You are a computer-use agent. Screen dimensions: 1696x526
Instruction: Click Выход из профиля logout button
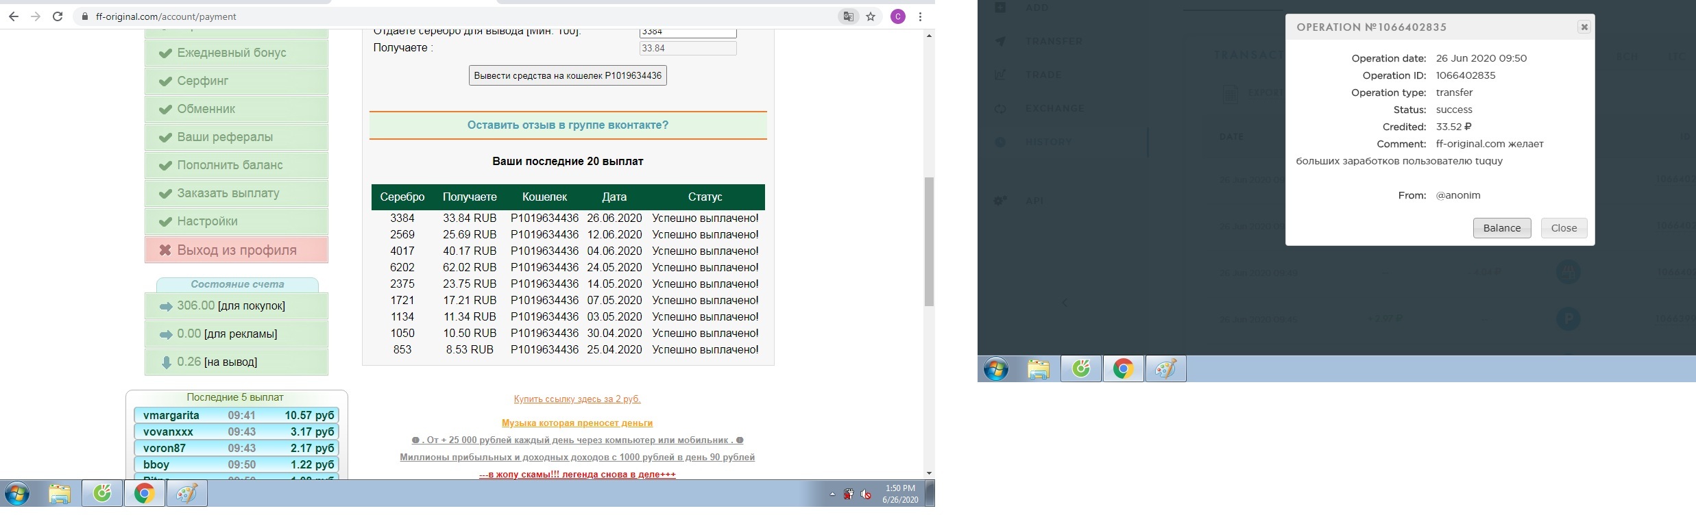237,250
